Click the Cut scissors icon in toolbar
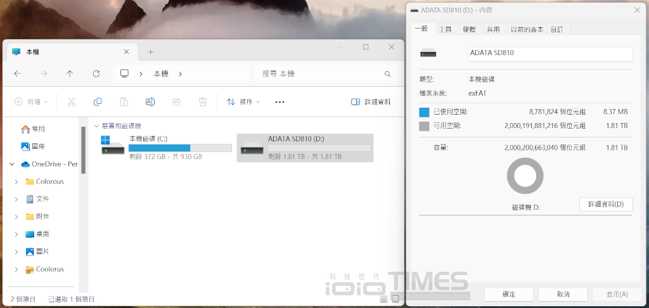This screenshot has height=308, width=649. tap(72, 101)
